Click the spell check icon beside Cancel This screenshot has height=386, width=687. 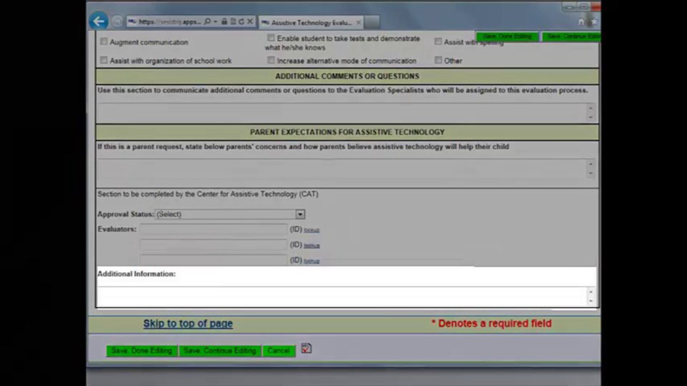306,348
